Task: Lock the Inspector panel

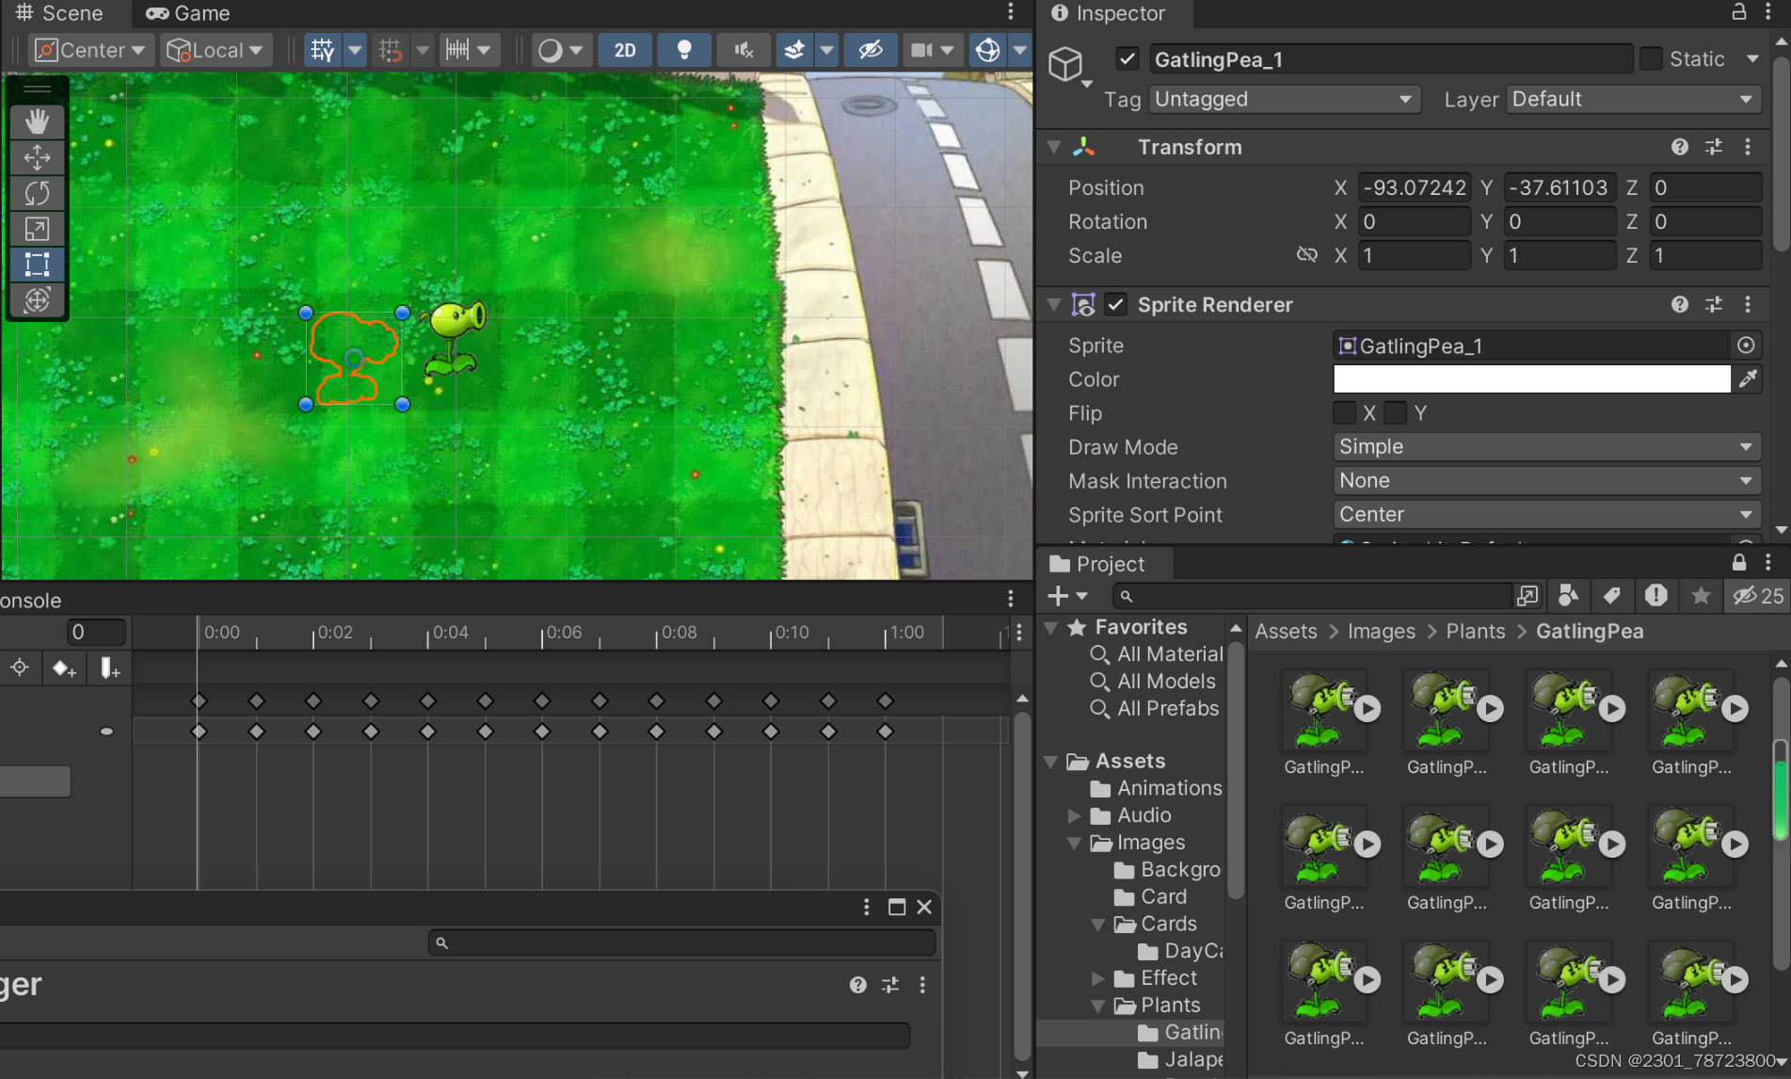Action: point(1739,12)
